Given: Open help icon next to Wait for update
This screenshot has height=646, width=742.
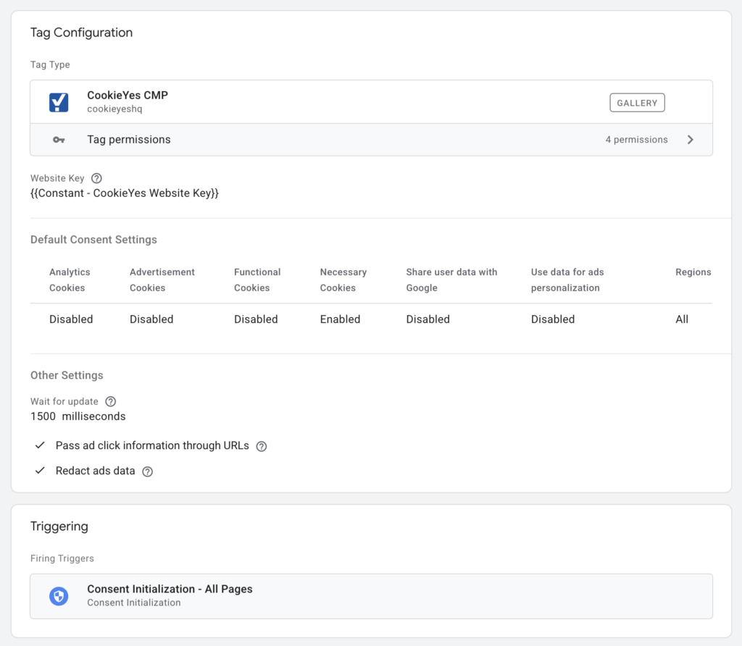Looking at the screenshot, I should (111, 401).
